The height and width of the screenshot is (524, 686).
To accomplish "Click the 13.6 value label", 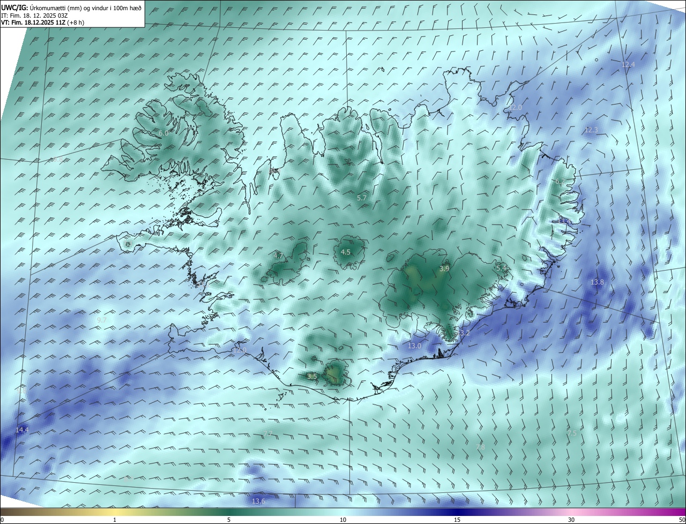I will coord(258,501).
